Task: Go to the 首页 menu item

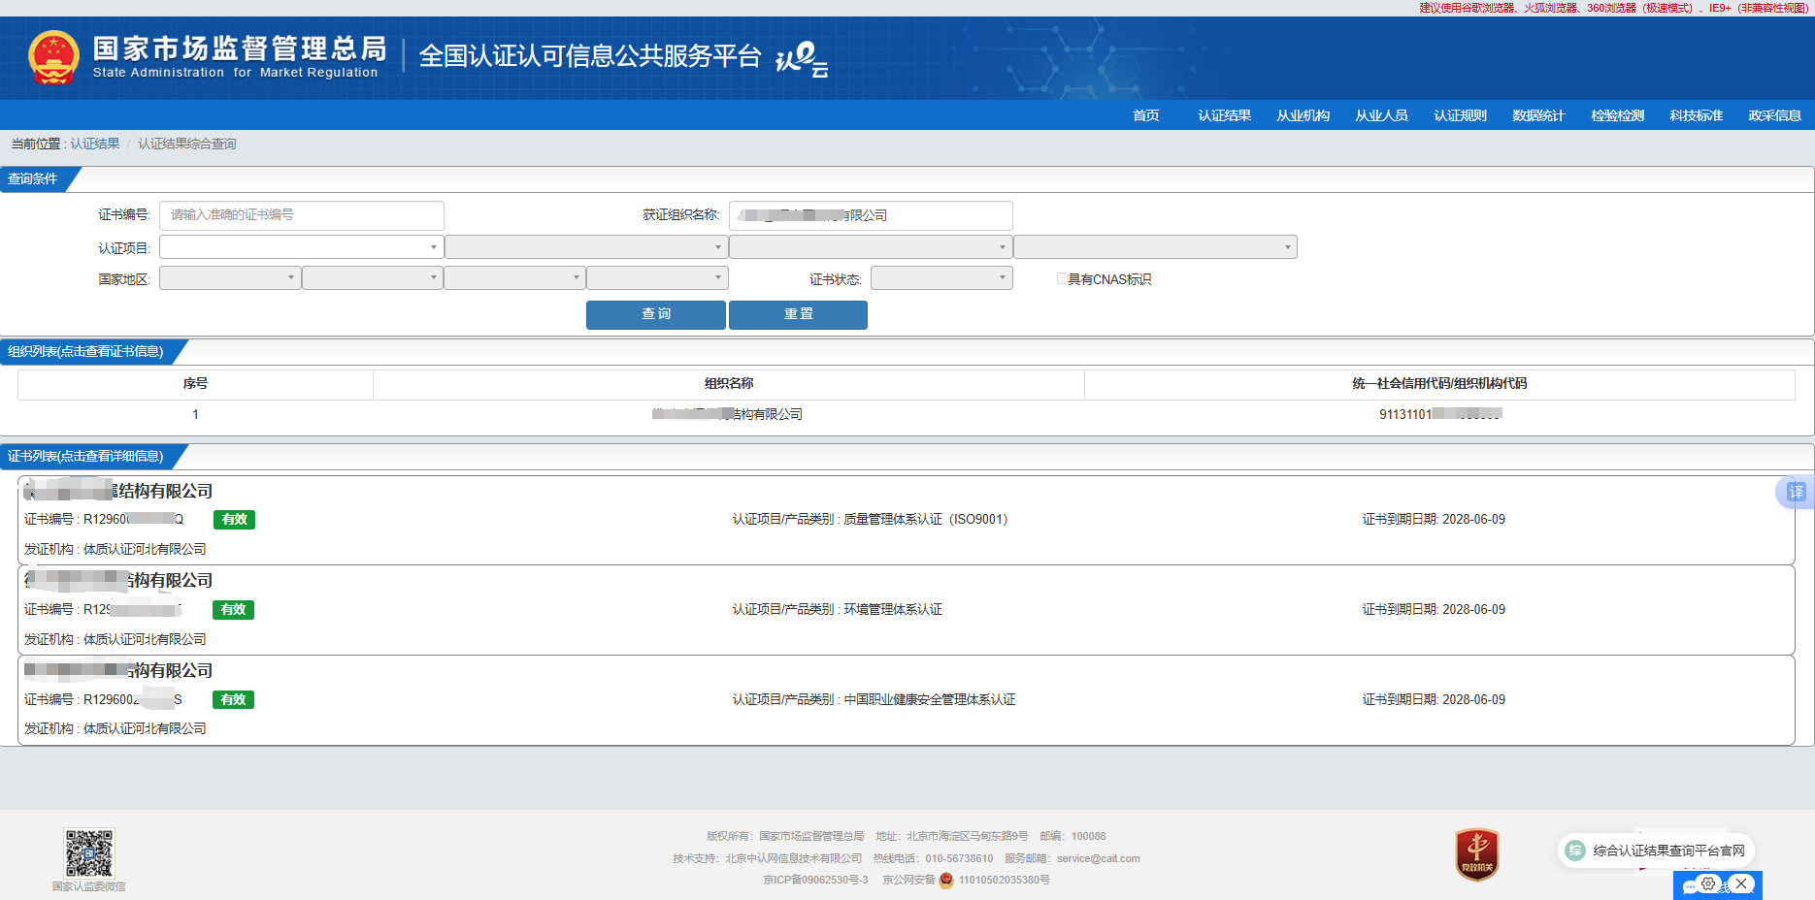Action: (x=1146, y=115)
